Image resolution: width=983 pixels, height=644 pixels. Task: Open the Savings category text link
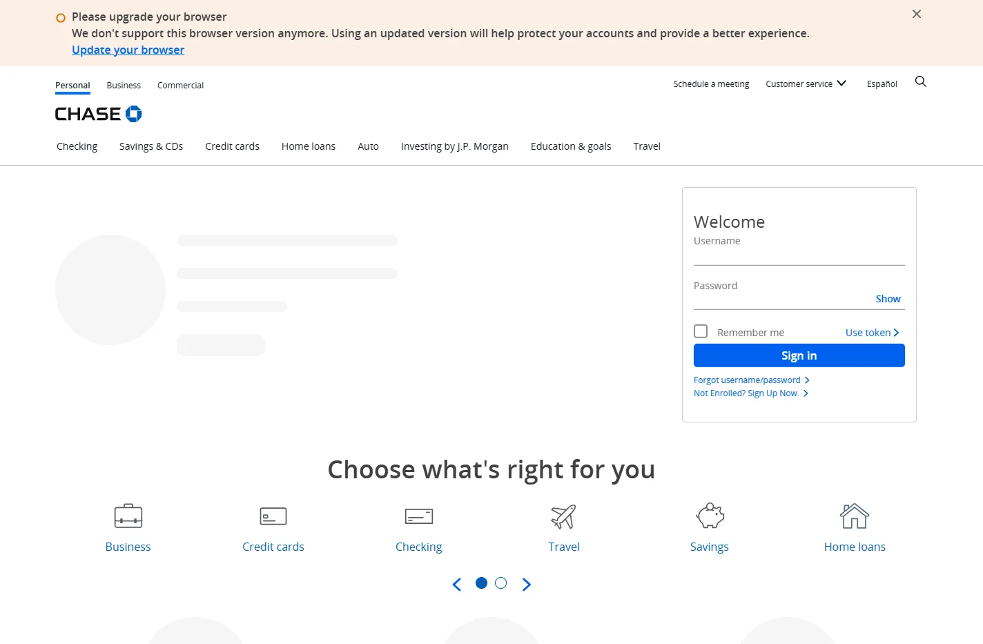[710, 547]
